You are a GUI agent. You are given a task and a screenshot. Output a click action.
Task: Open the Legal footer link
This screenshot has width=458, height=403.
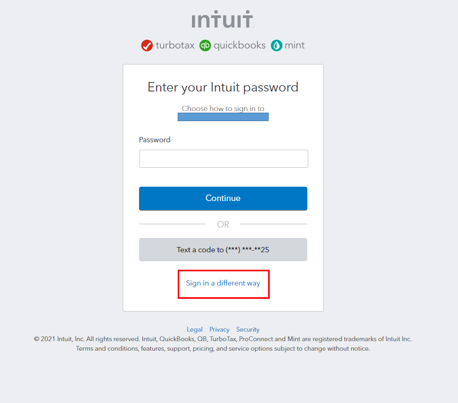click(x=195, y=329)
